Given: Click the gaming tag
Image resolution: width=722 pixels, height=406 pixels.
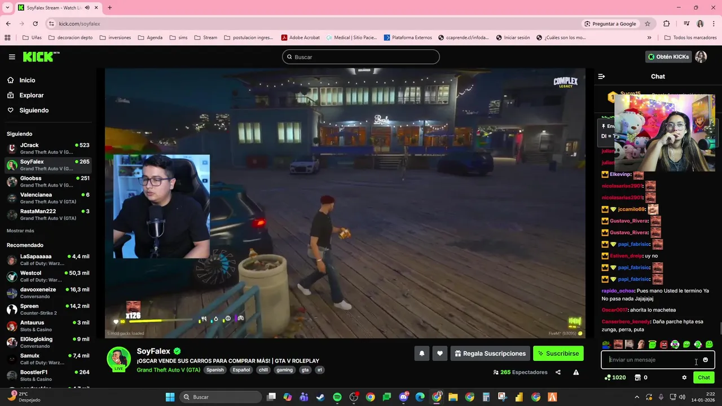Looking at the screenshot, I should click(x=285, y=370).
